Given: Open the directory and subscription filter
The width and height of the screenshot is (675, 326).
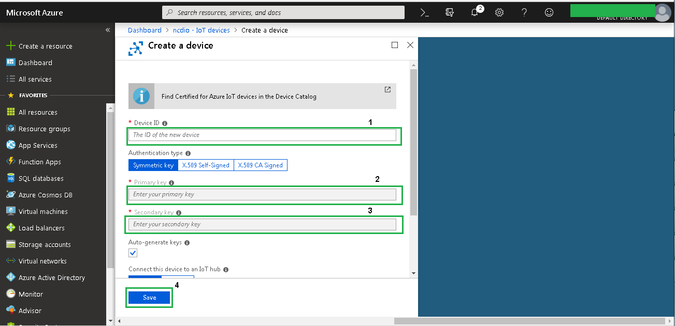Looking at the screenshot, I should tap(450, 12).
